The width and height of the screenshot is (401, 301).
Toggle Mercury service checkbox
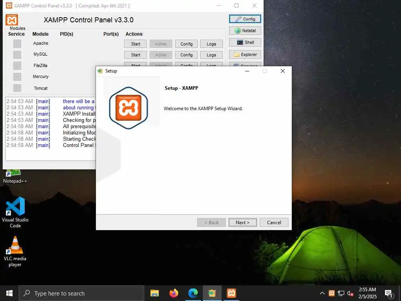click(x=17, y=76)
